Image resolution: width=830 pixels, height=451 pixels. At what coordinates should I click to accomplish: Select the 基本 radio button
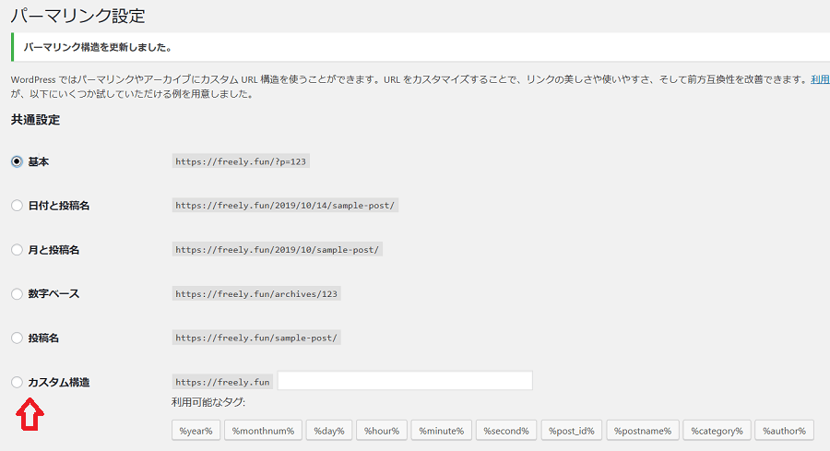coord(17,161)
